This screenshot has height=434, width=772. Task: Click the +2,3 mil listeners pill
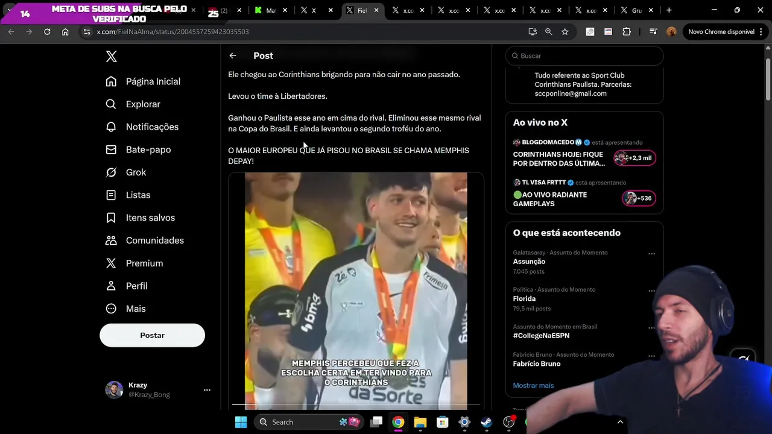(634, 158)
